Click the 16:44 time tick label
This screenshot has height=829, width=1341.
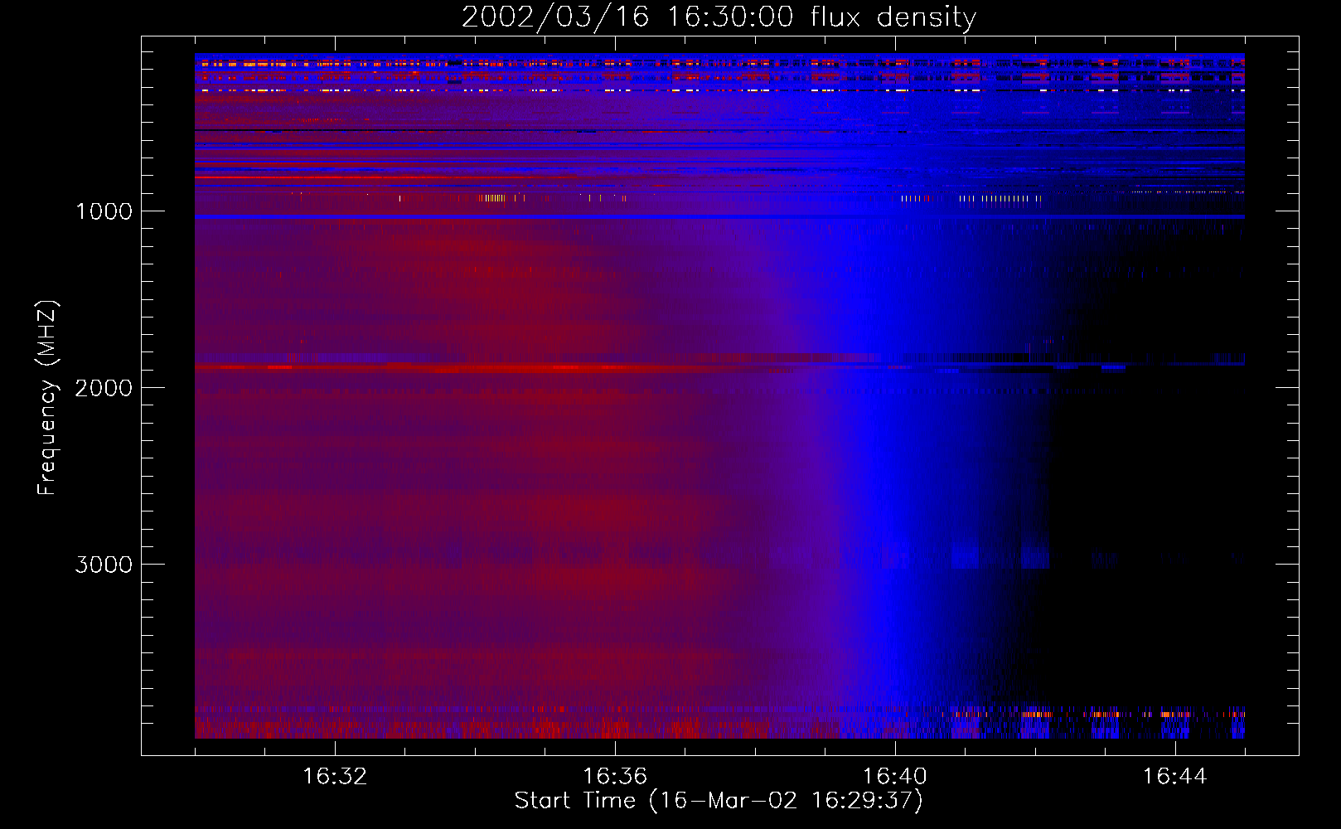[1175, 777]
